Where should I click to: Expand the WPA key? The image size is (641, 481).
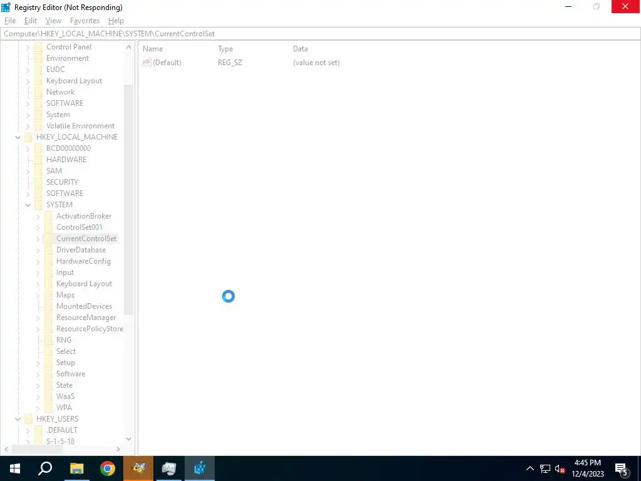coord(38,408)
